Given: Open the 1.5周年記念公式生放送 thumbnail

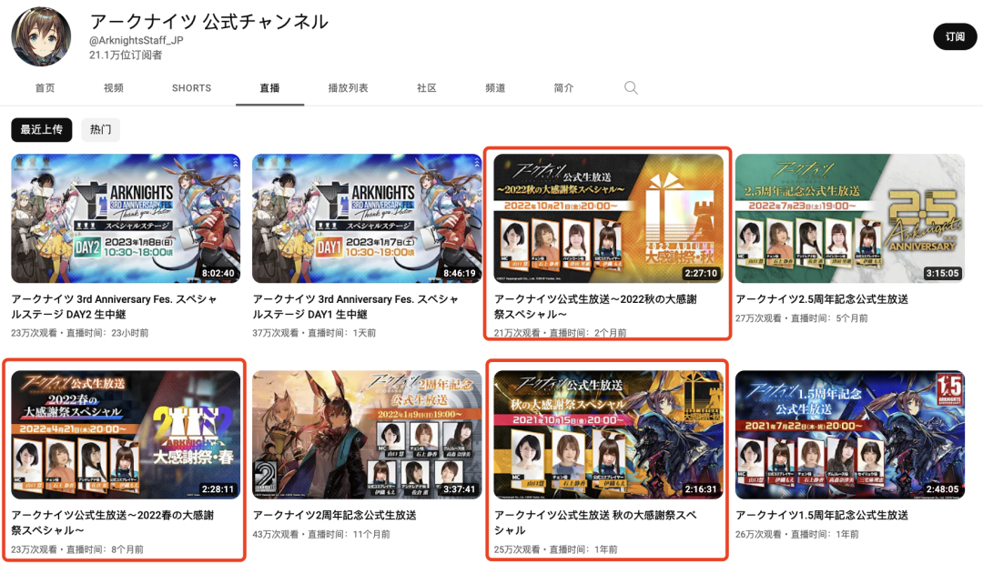Looking at the screenshot, I should point(849,434).
